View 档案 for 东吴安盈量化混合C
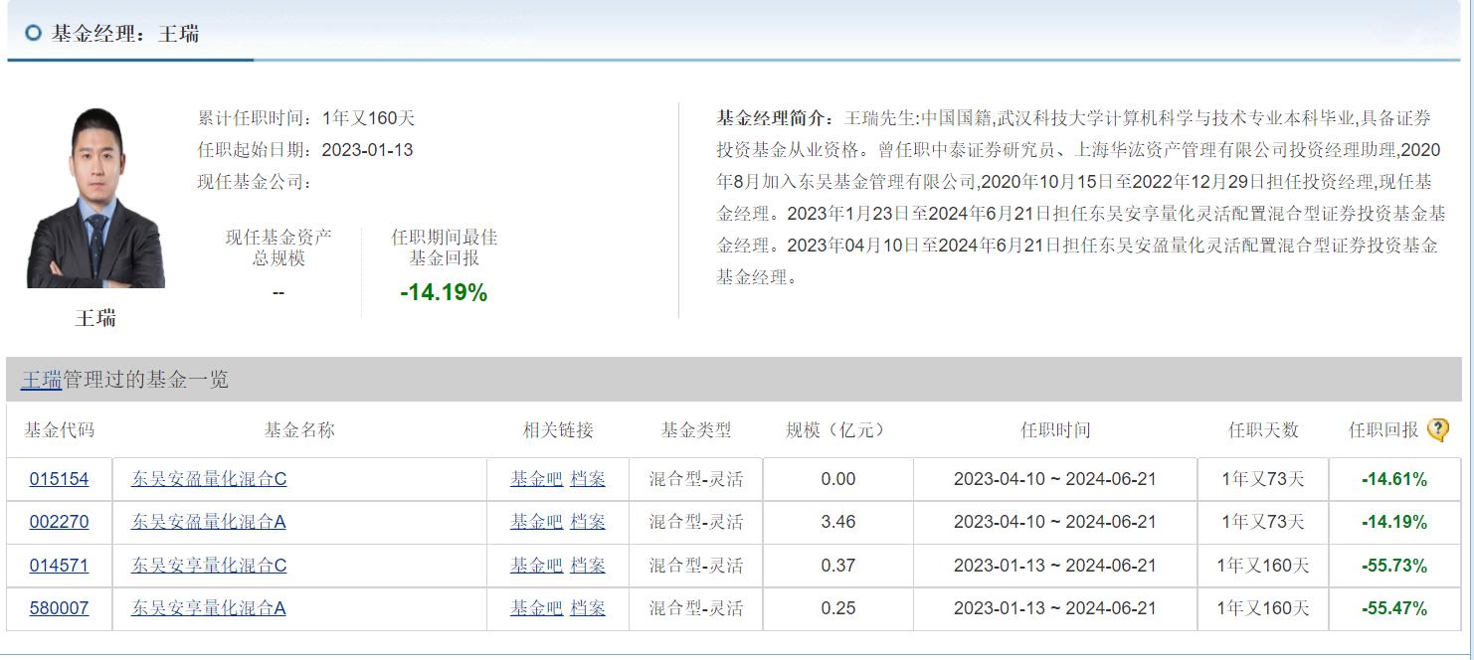Image resolution: width=1474 pixels, height=660 pixels. [588, 479]
